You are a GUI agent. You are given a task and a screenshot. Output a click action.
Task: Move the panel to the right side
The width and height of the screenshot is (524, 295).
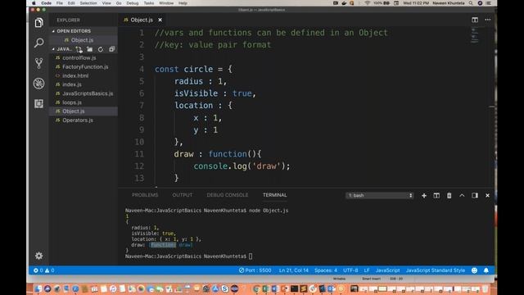coord(475,195)
